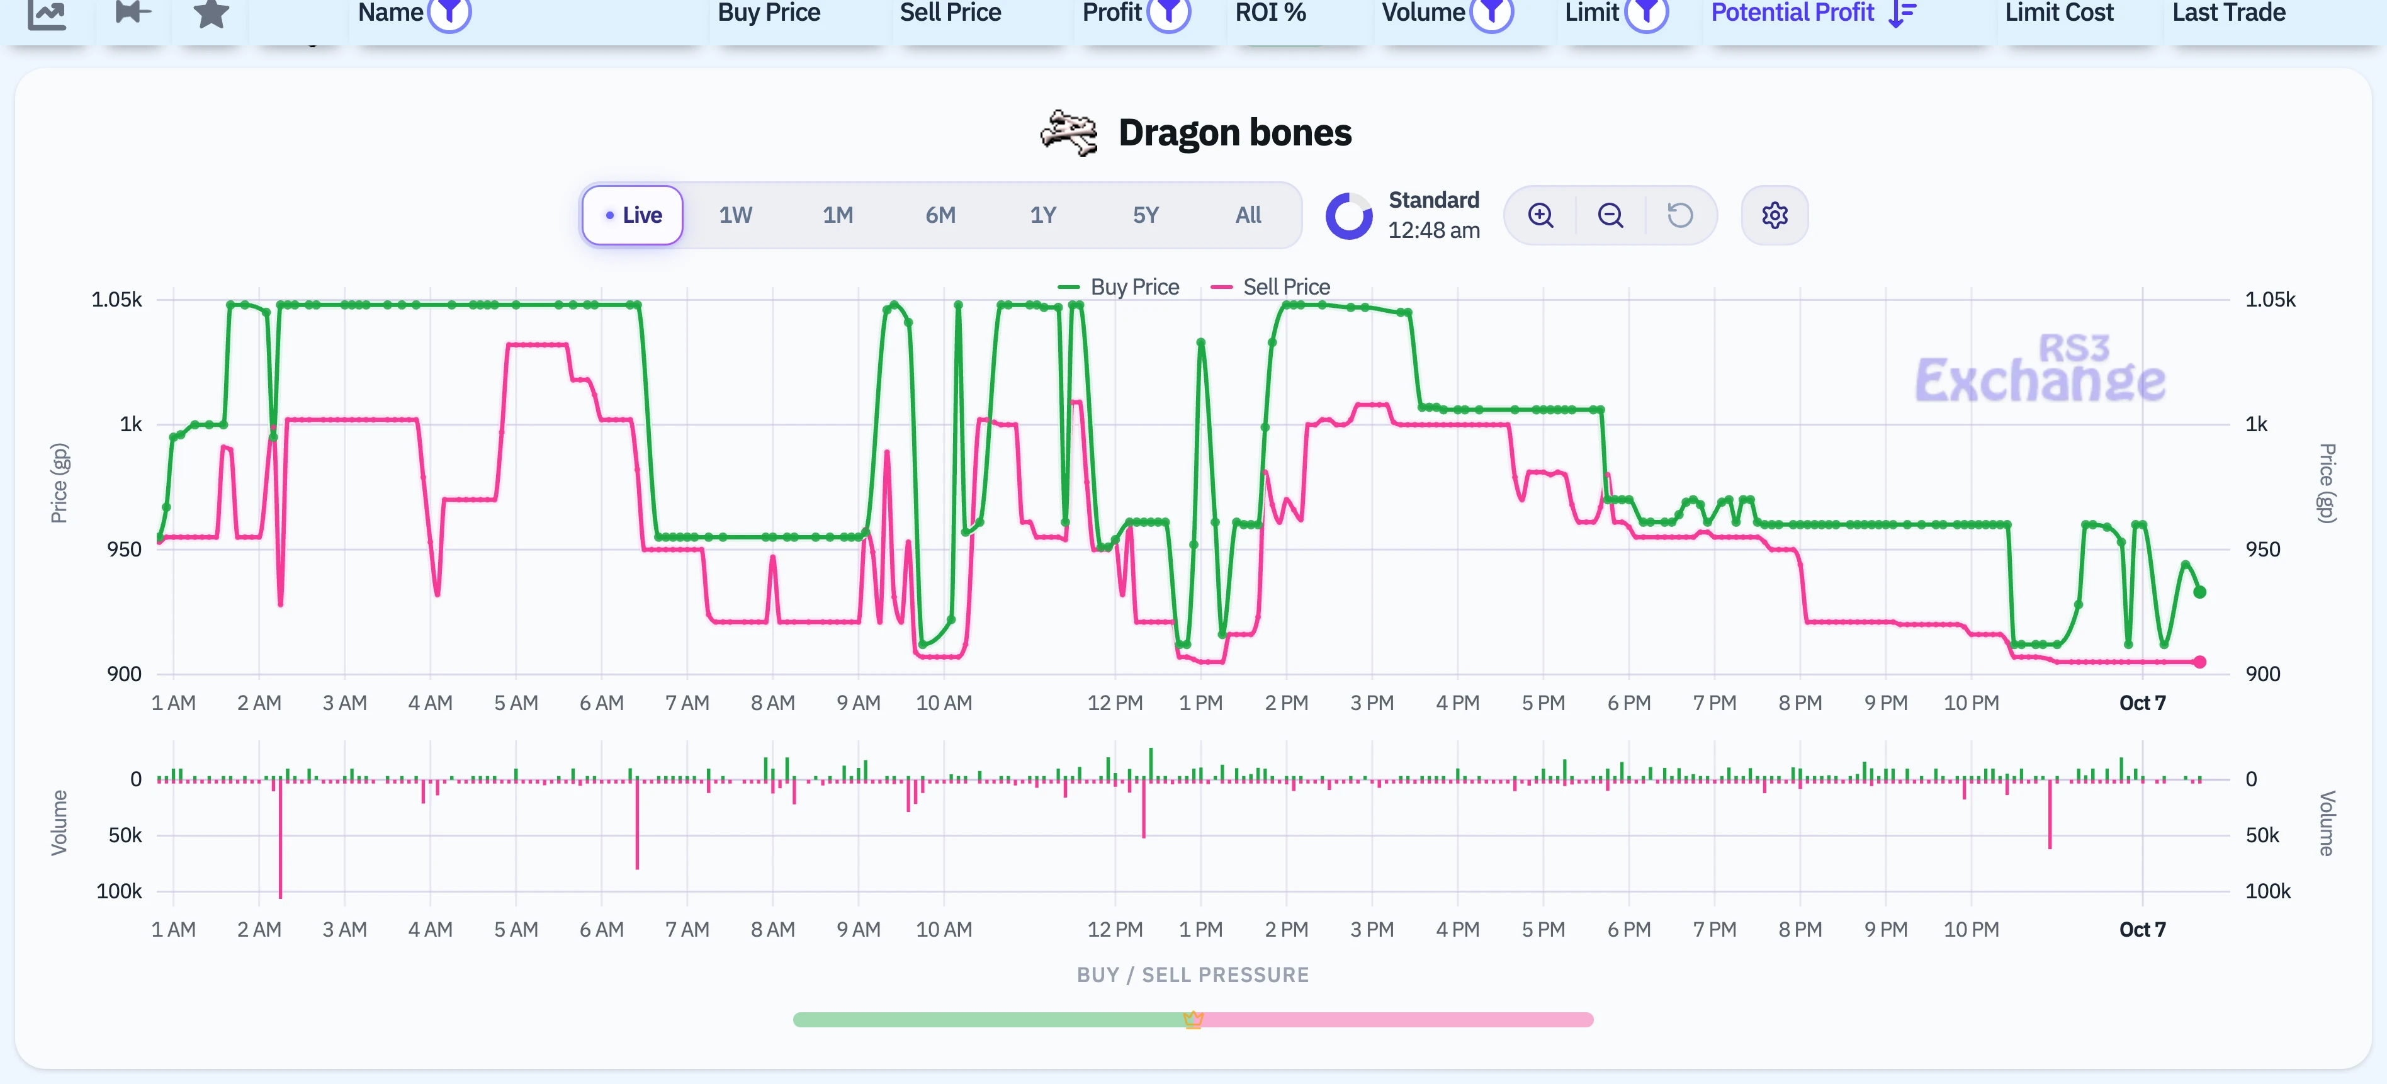The width and height of the screenshot is (2387, 1084).
Task: Click the Standard mode label
Action: (x=1433, y=200)
